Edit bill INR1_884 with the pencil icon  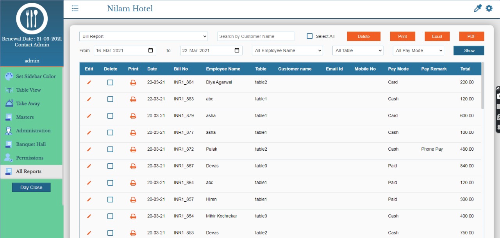pos(89,82)
